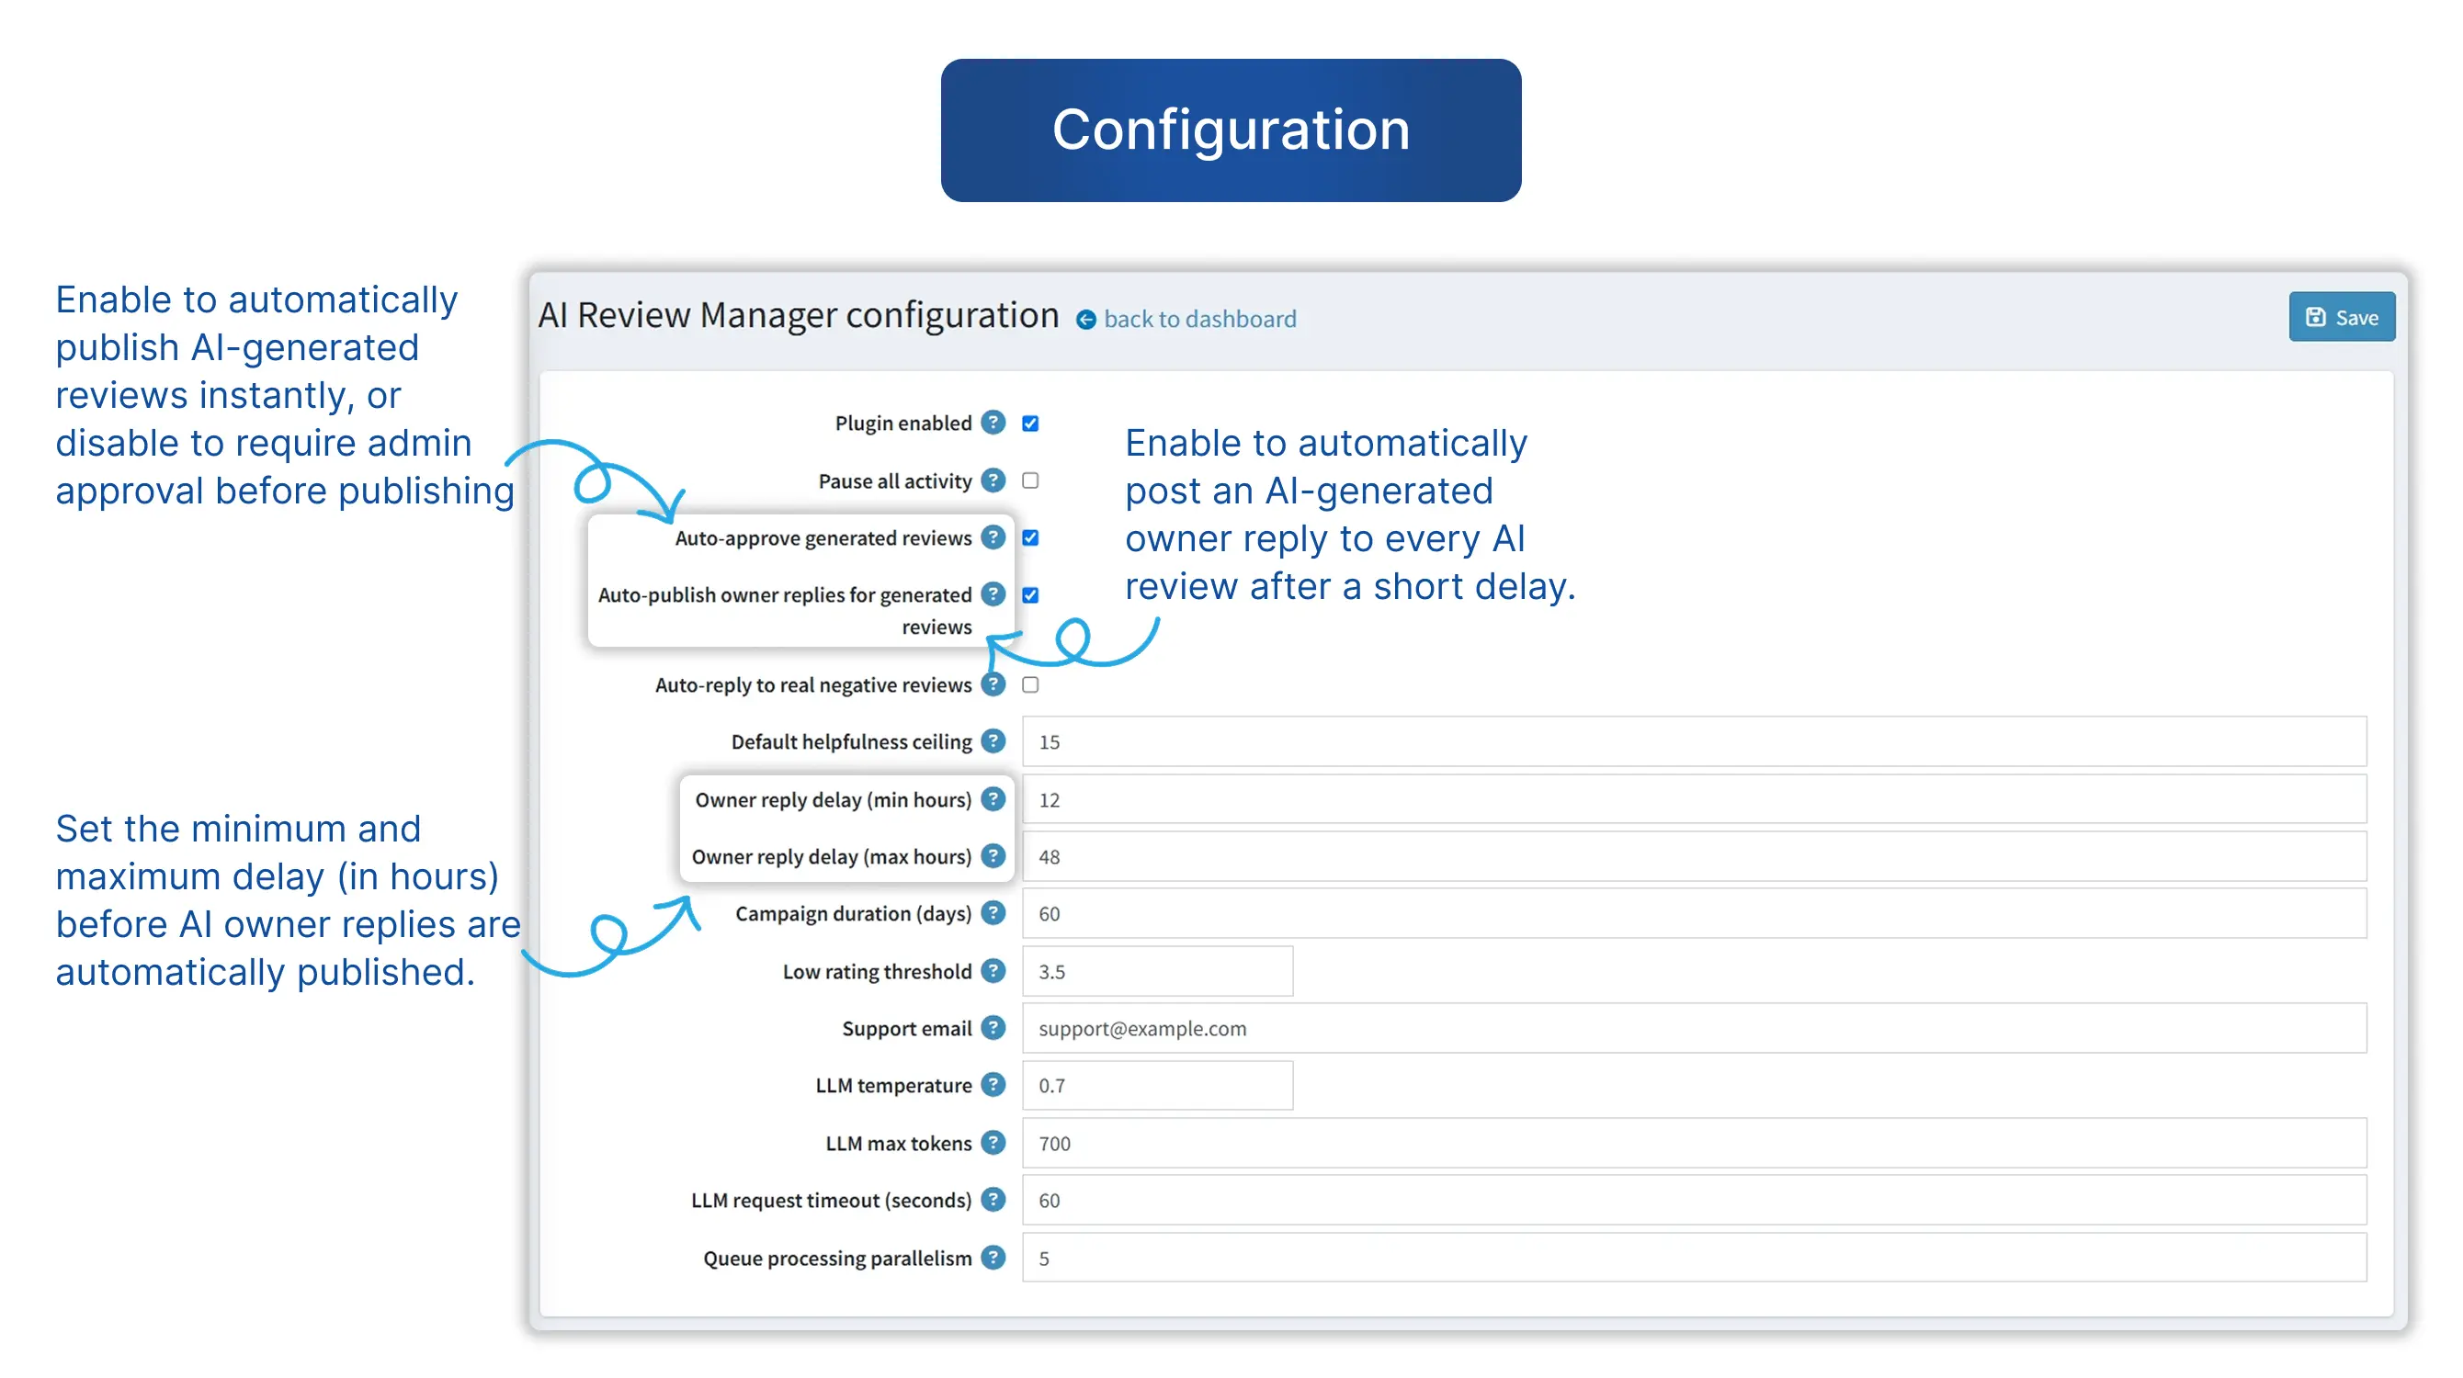This screenshot has height=1378, width=2463.
Task: Click help icon for Auto-approve generated reviews
Action: (993, 537)
